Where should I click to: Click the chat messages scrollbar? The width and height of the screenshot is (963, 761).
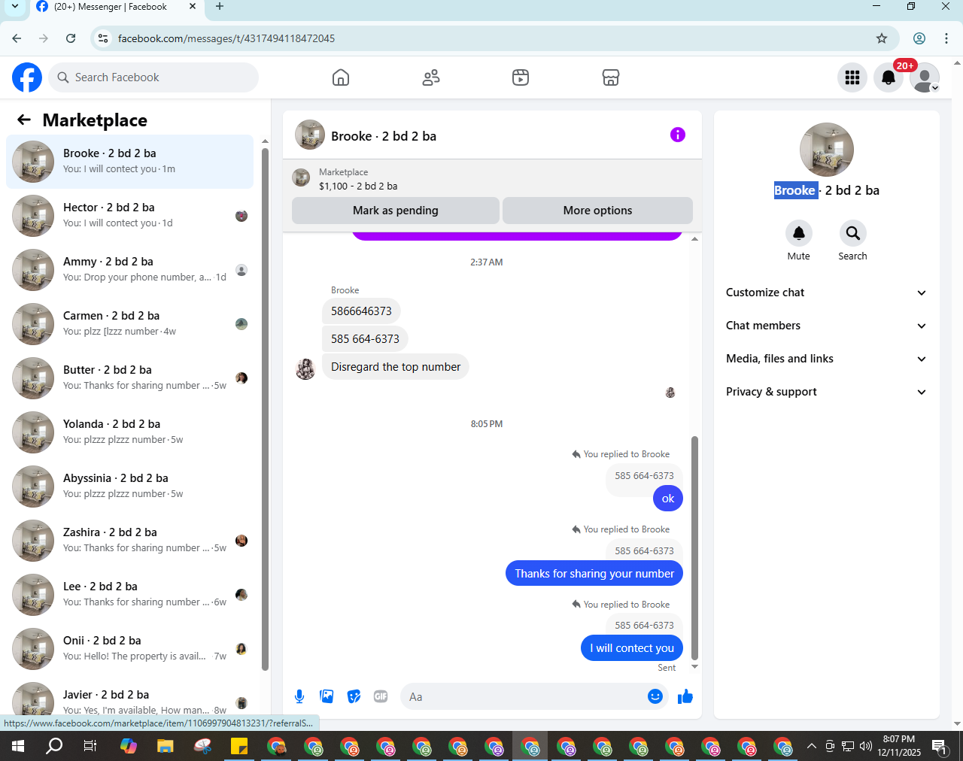click(x=694, y=547)
